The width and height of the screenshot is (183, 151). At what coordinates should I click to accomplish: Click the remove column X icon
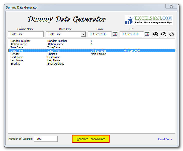pos(164,34)
